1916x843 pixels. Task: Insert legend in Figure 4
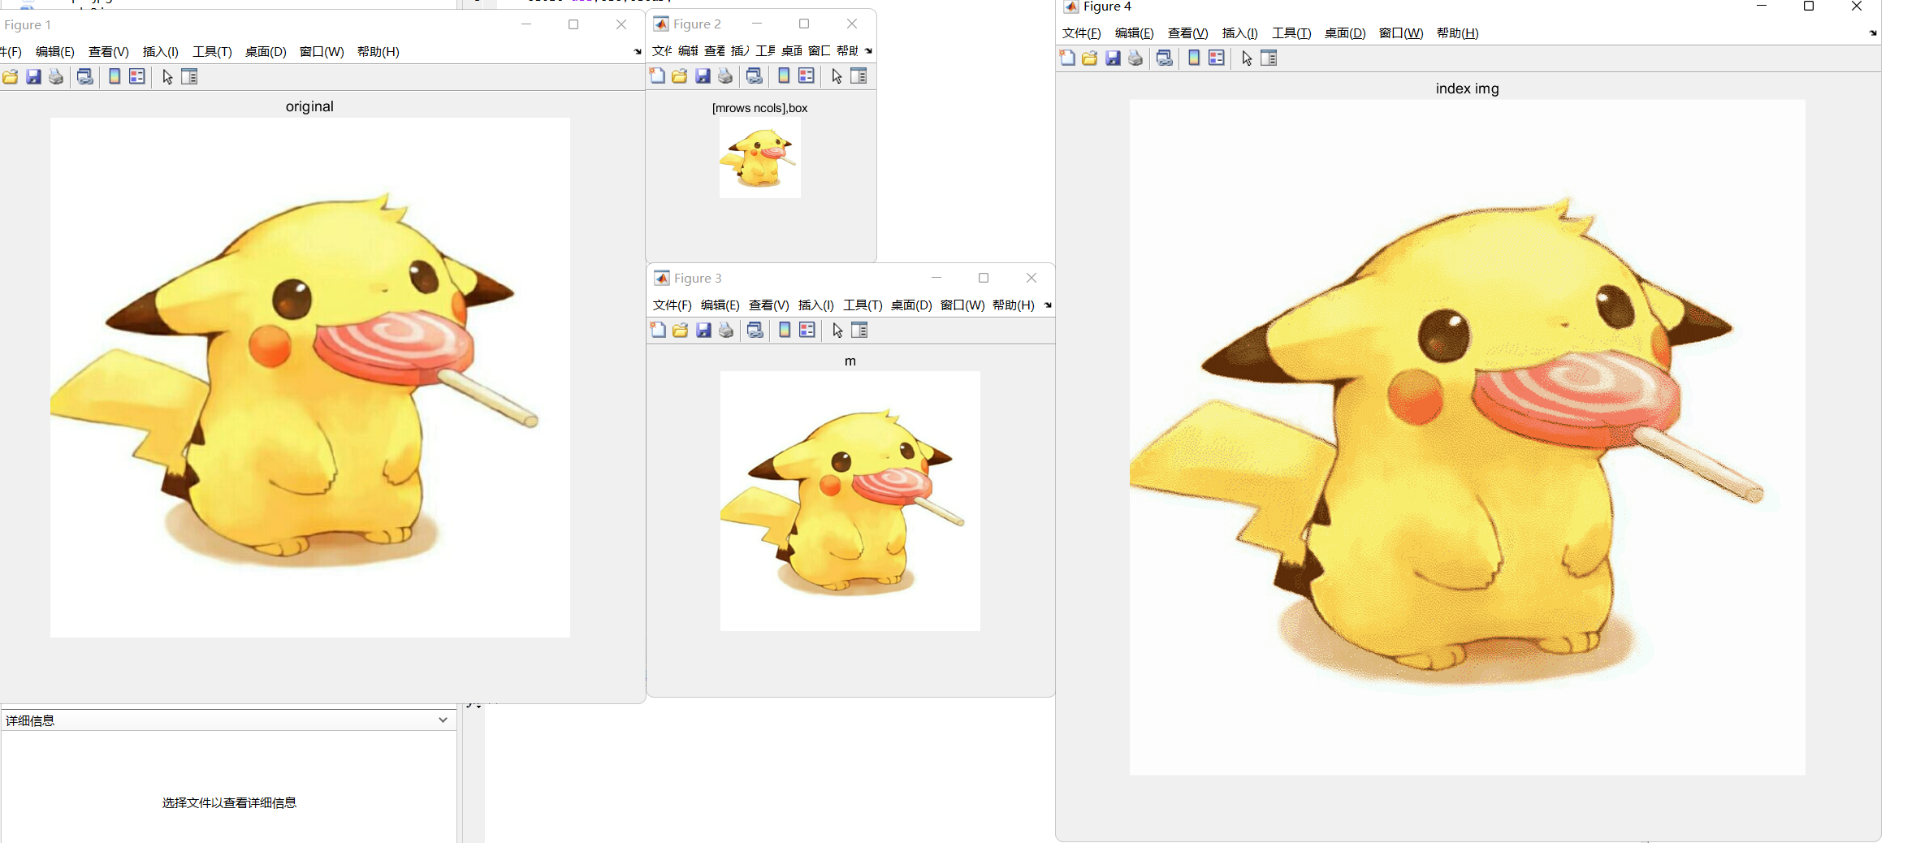tap(1217, 58)
